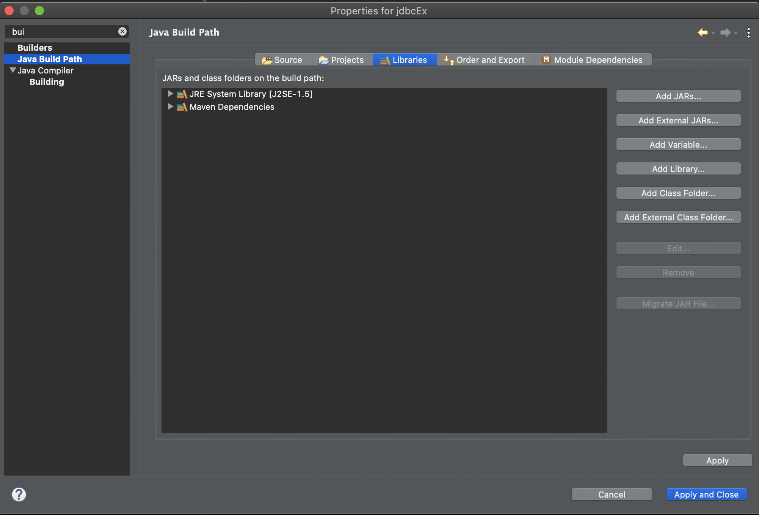759x515 pixels.
Task: Open the three-dot view menu icon
Action: pyautogui.click(x=748, y=33)
